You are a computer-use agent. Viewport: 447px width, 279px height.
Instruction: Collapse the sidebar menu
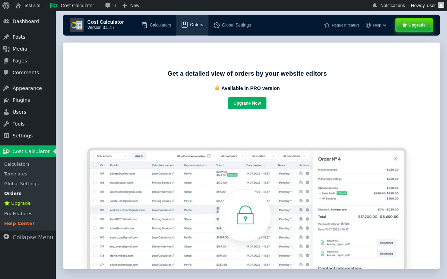(x=28, y=237)
